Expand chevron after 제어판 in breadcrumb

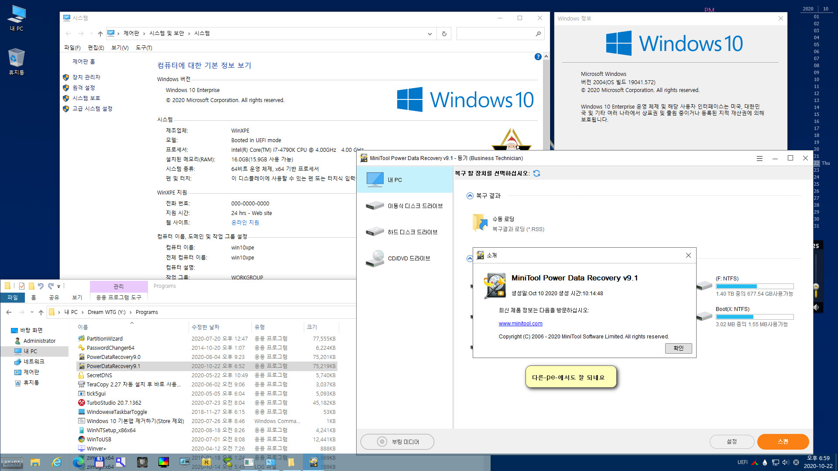click(x=144, y=34)
